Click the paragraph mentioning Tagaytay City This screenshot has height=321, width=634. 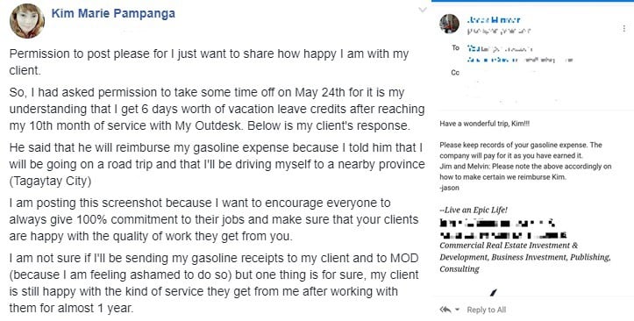[x=217, y=165]
